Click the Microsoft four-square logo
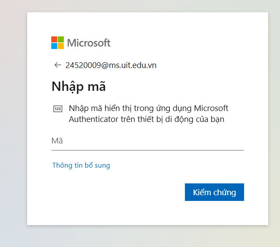The image size is (280, 247). (x=57, y=43)
